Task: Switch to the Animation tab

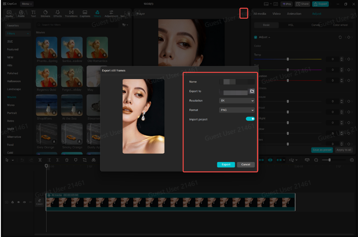Action: [x=294, y=14]
